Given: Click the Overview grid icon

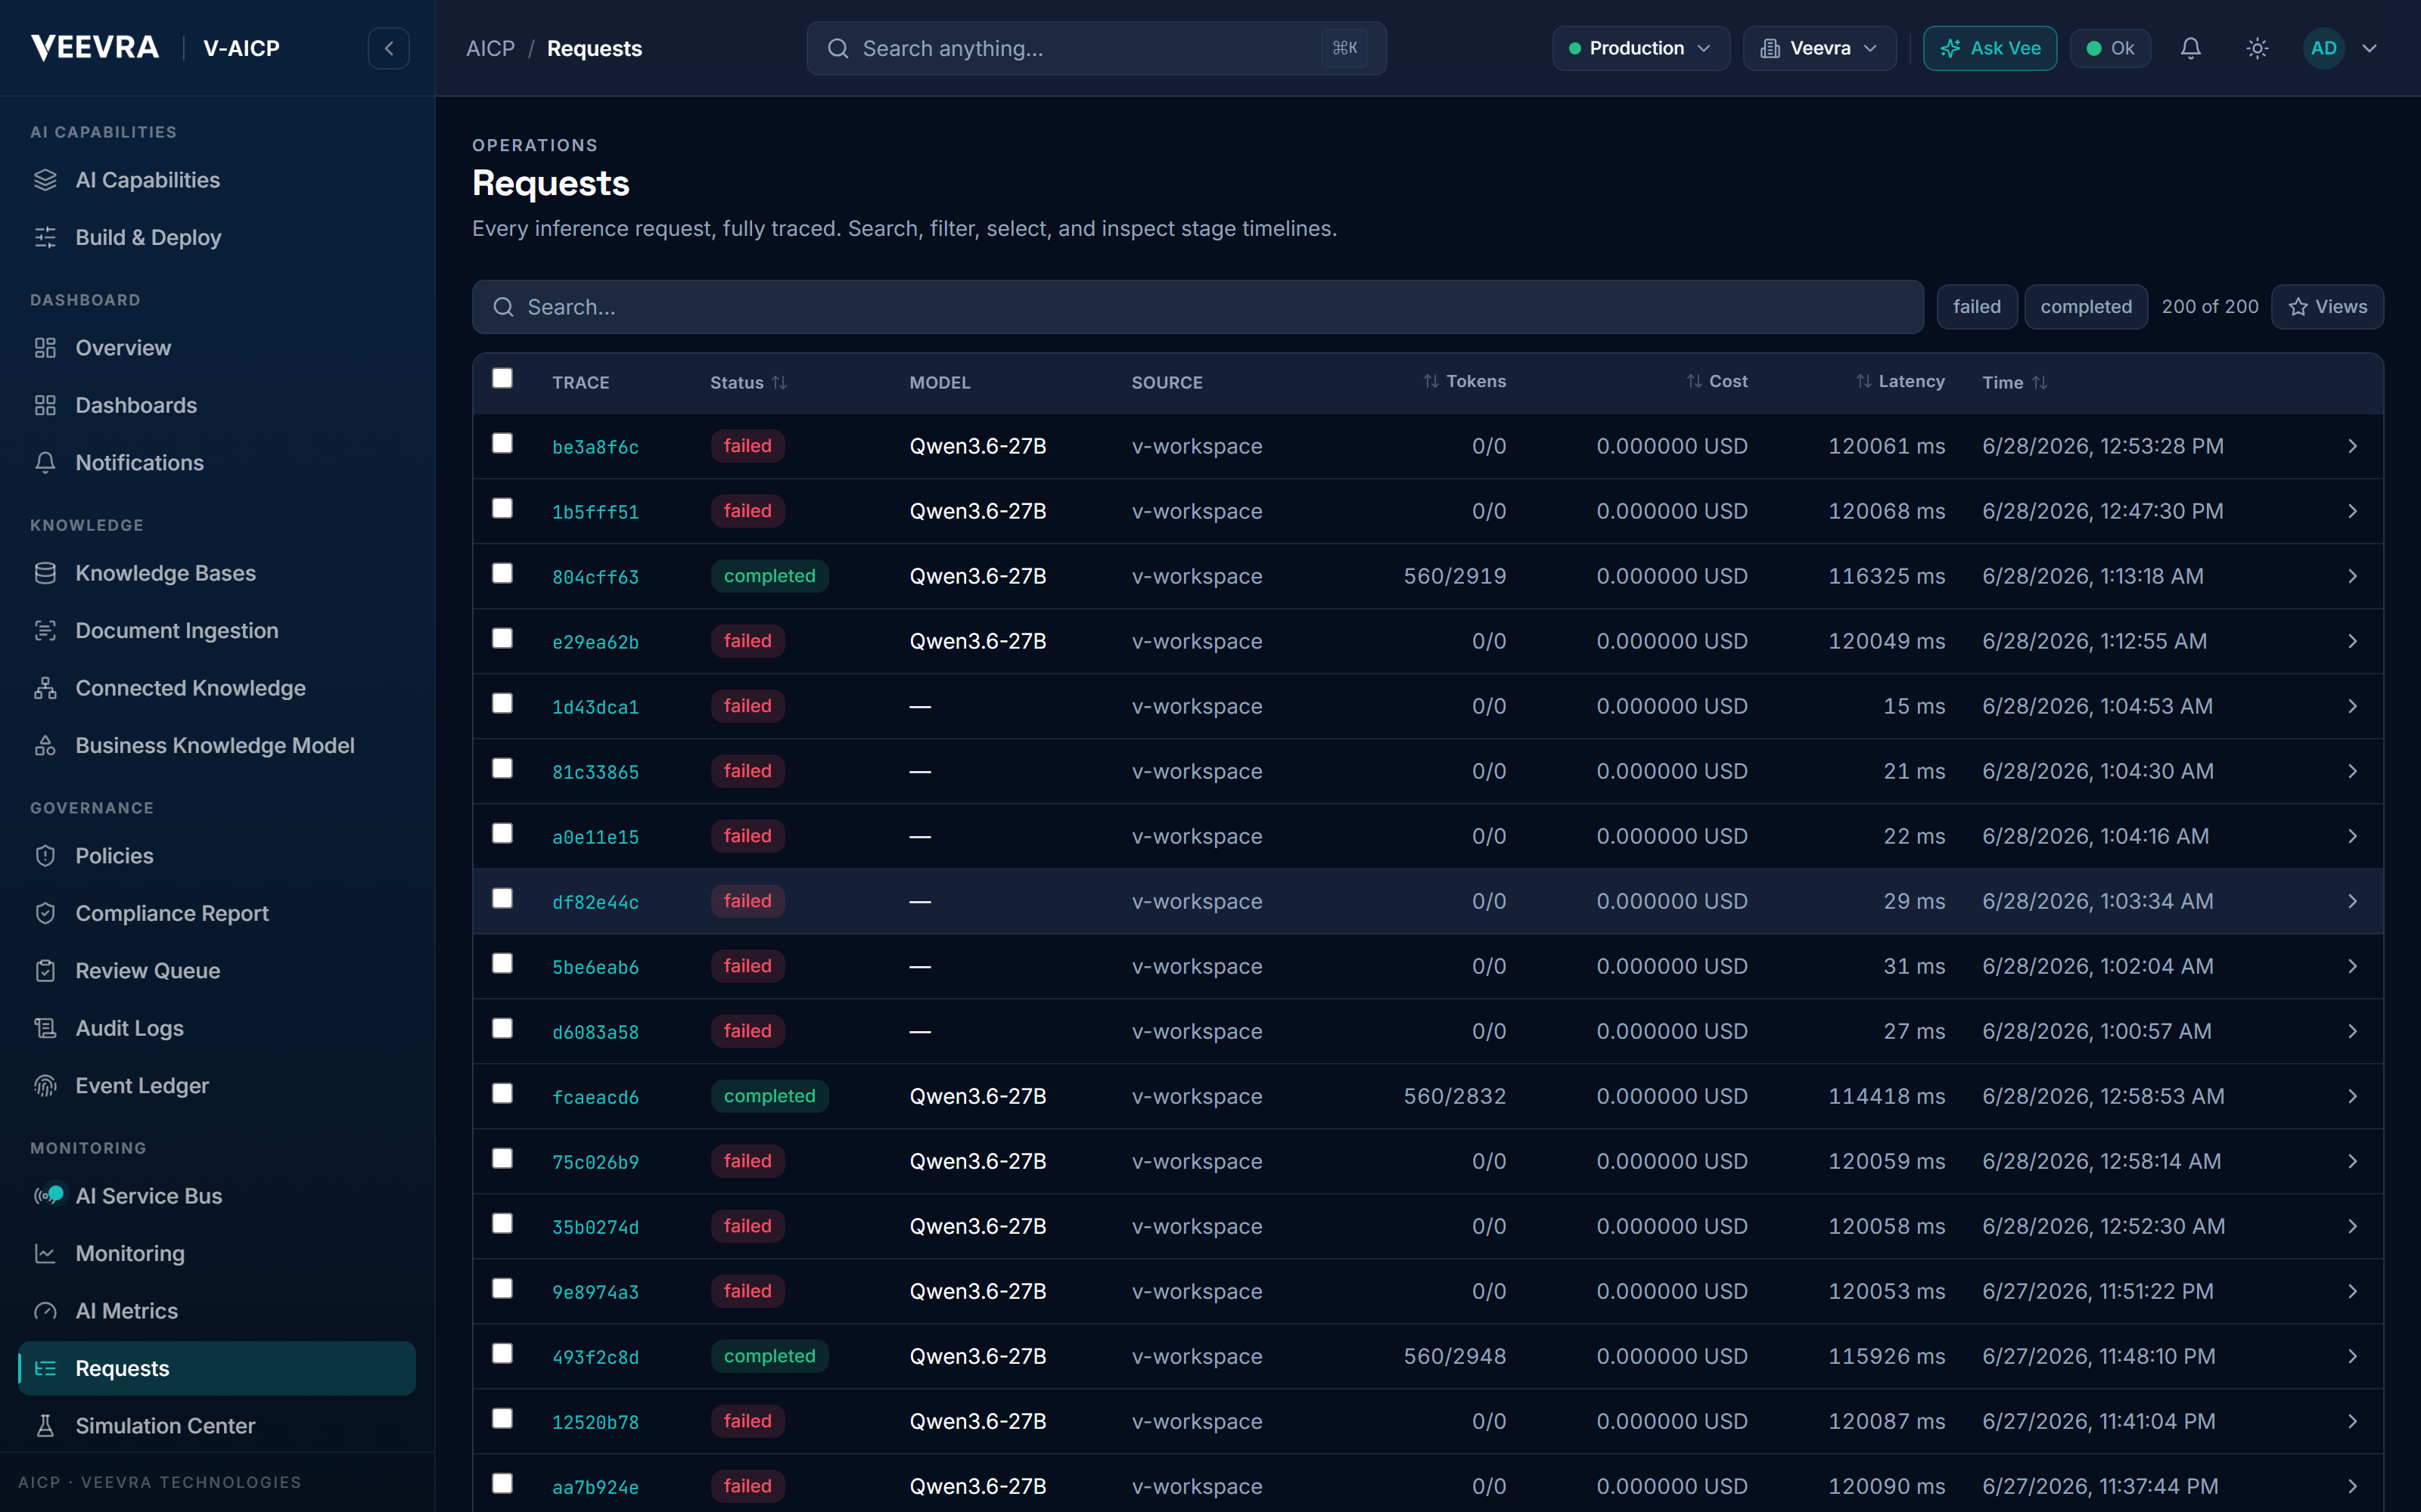Looking at the screenshot, I should pos(45,348).
